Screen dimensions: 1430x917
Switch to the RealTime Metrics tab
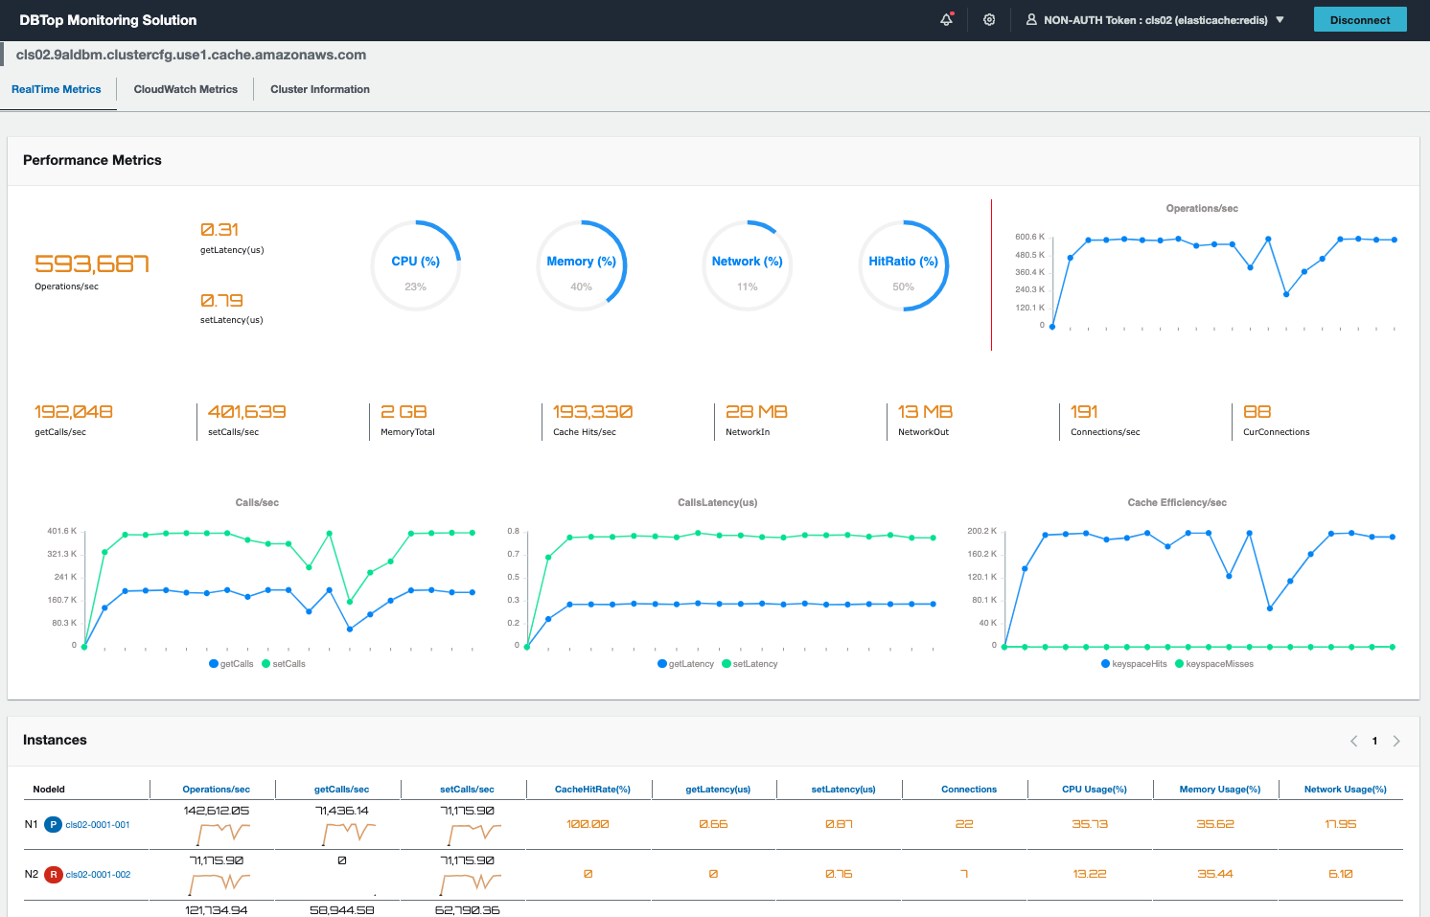tap(57, 89)
